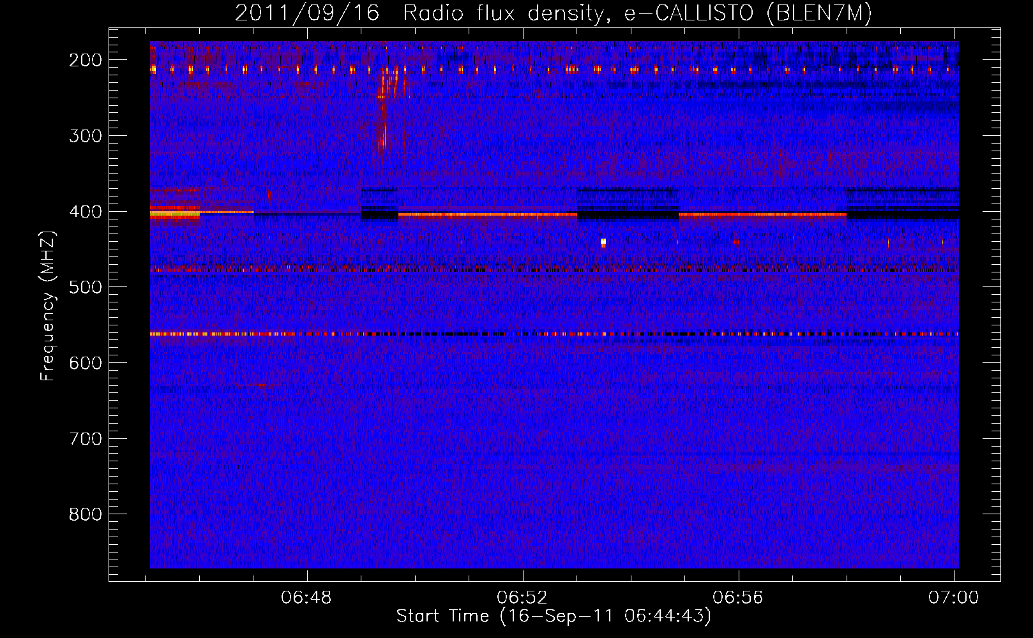Viewport: 1033px width, 638px height.
Task: Click the 400 frequency tick label
Action: [x=86, y=212]
